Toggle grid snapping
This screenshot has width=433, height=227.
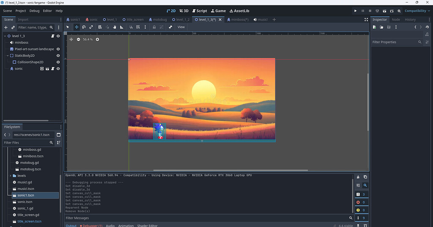point(138,27)
